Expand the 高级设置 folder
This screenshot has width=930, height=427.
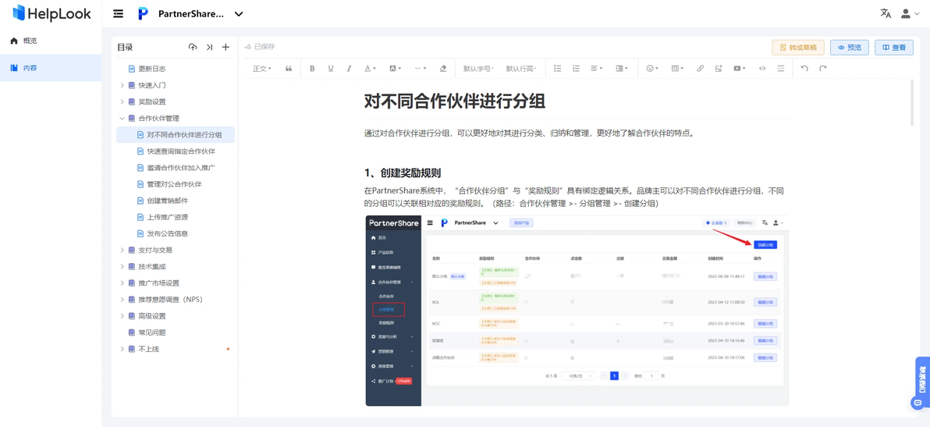coord(122,316)
